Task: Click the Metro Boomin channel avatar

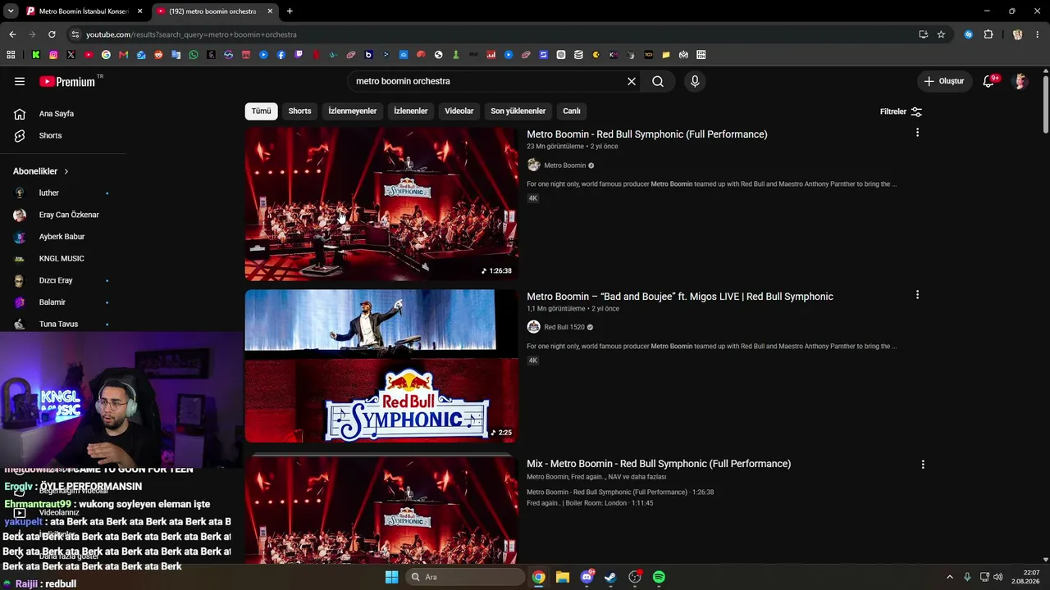Action: (533, 165)
